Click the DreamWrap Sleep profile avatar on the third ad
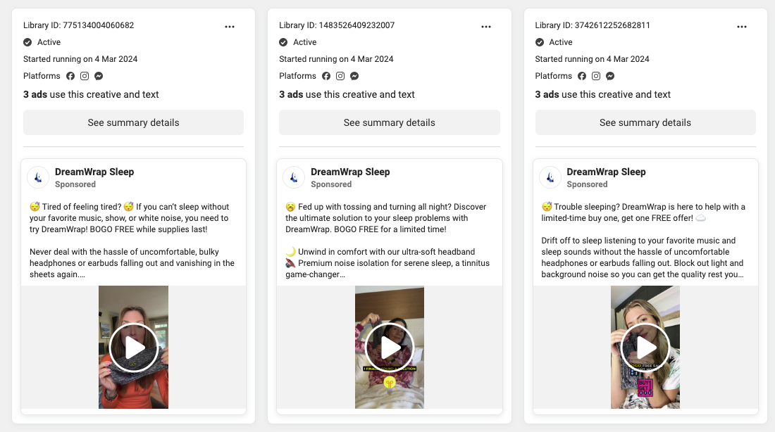The width and height of the screenshot is (775, 432). point(550,177)
